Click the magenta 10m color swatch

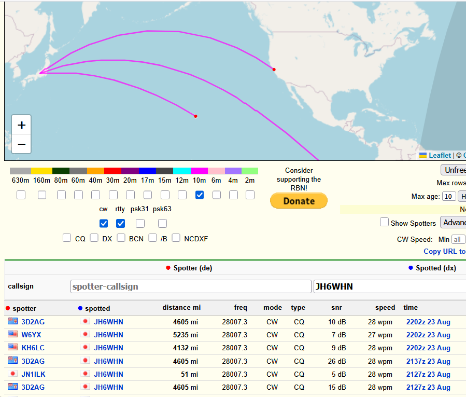pos(199,171)
